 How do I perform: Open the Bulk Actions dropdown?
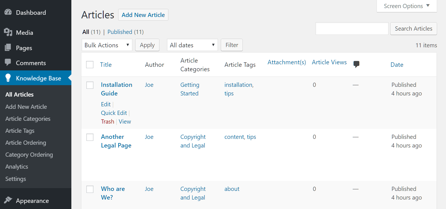coord(107,45)
